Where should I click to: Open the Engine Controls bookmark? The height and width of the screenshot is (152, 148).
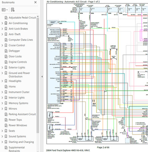point(18,62)
